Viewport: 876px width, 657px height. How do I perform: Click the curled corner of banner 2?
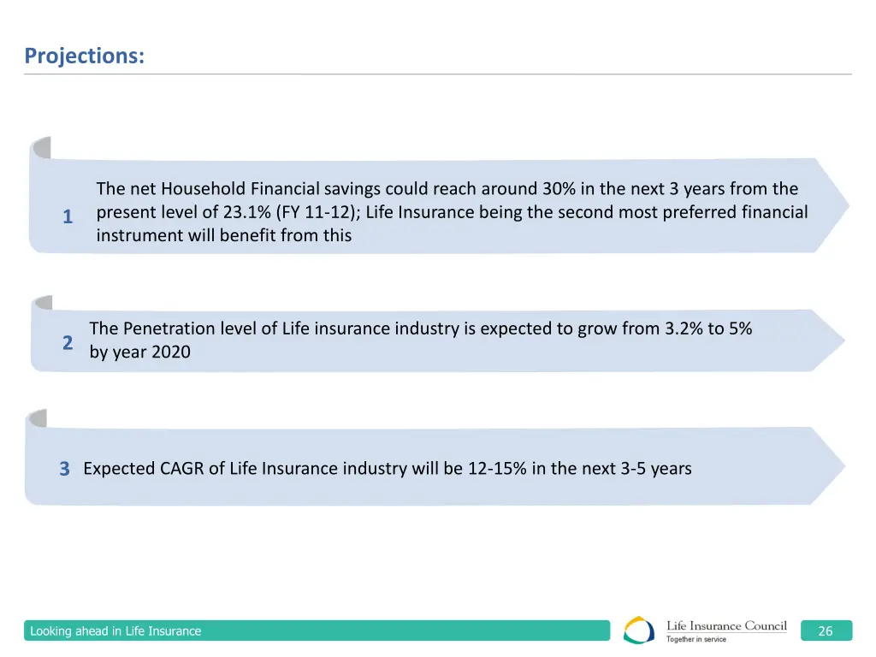(x=42, y=302)
